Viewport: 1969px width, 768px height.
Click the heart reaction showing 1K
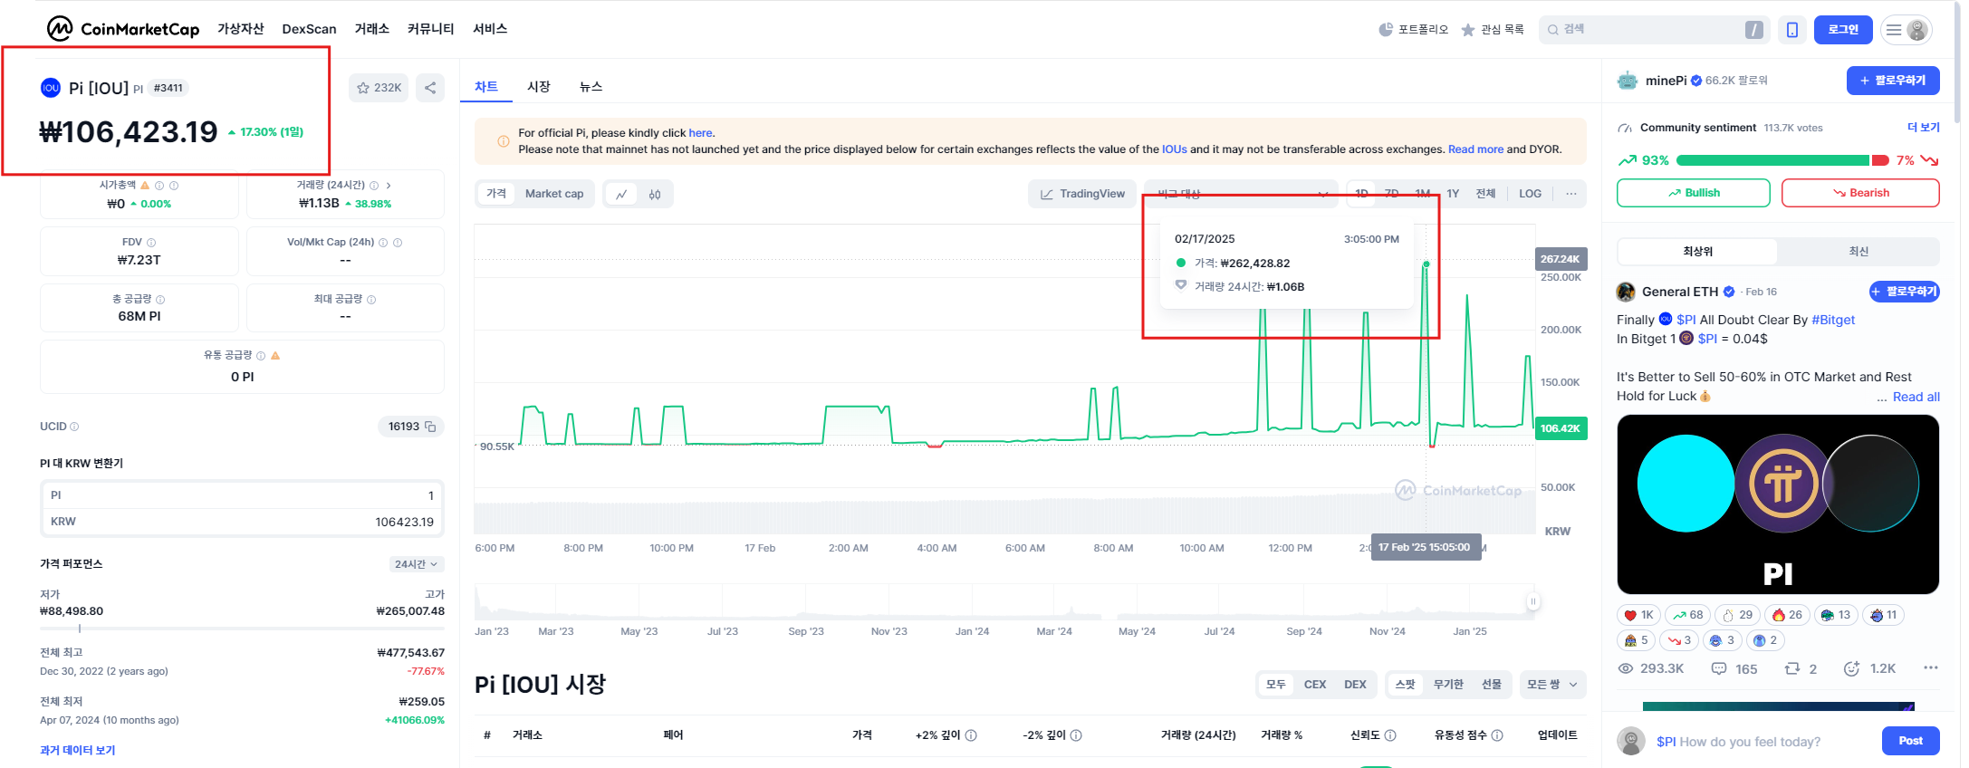[1638, 615]
